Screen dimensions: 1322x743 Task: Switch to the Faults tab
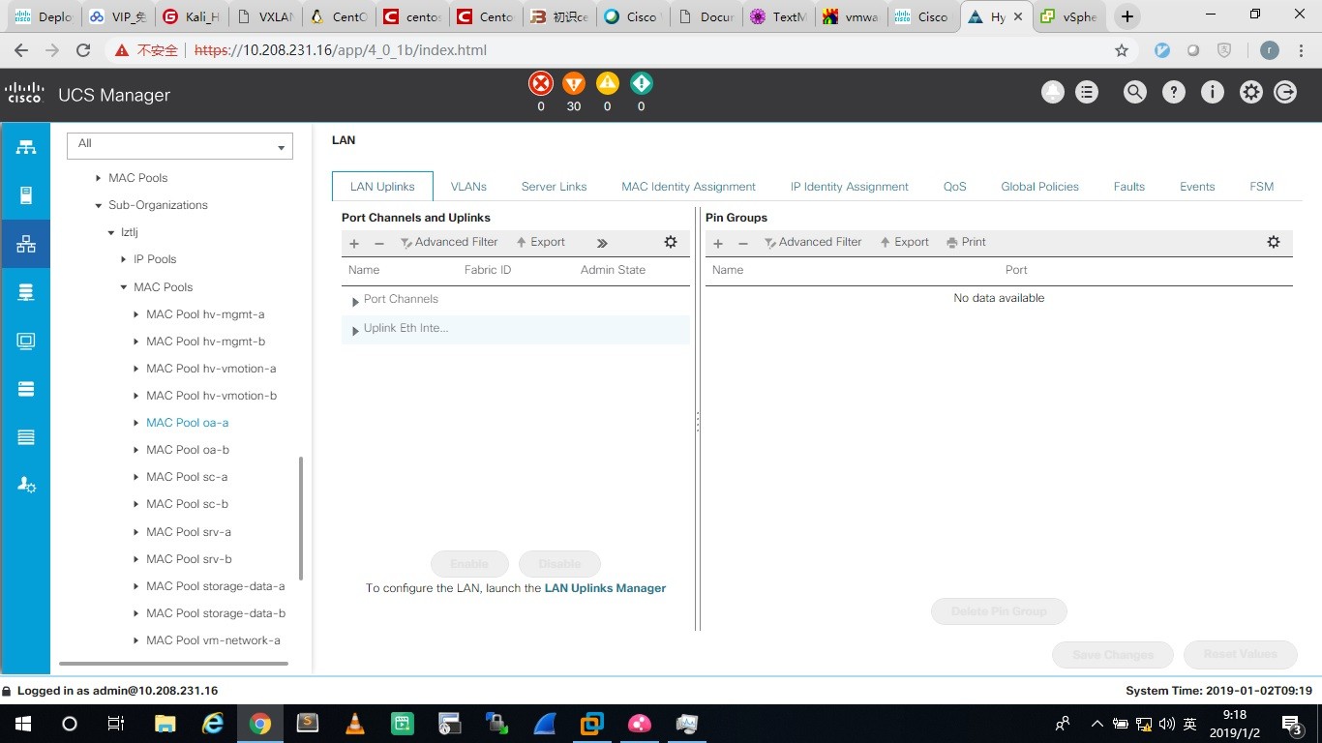[1129, 187]
